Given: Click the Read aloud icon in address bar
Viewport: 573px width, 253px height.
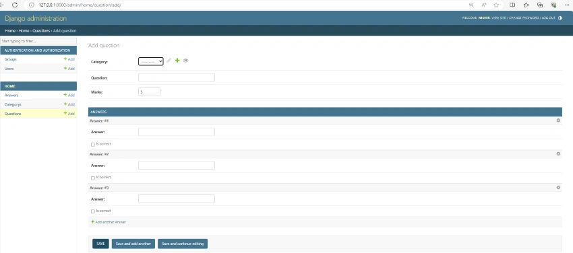Looking at the screenshot, I should click(484, 5).
